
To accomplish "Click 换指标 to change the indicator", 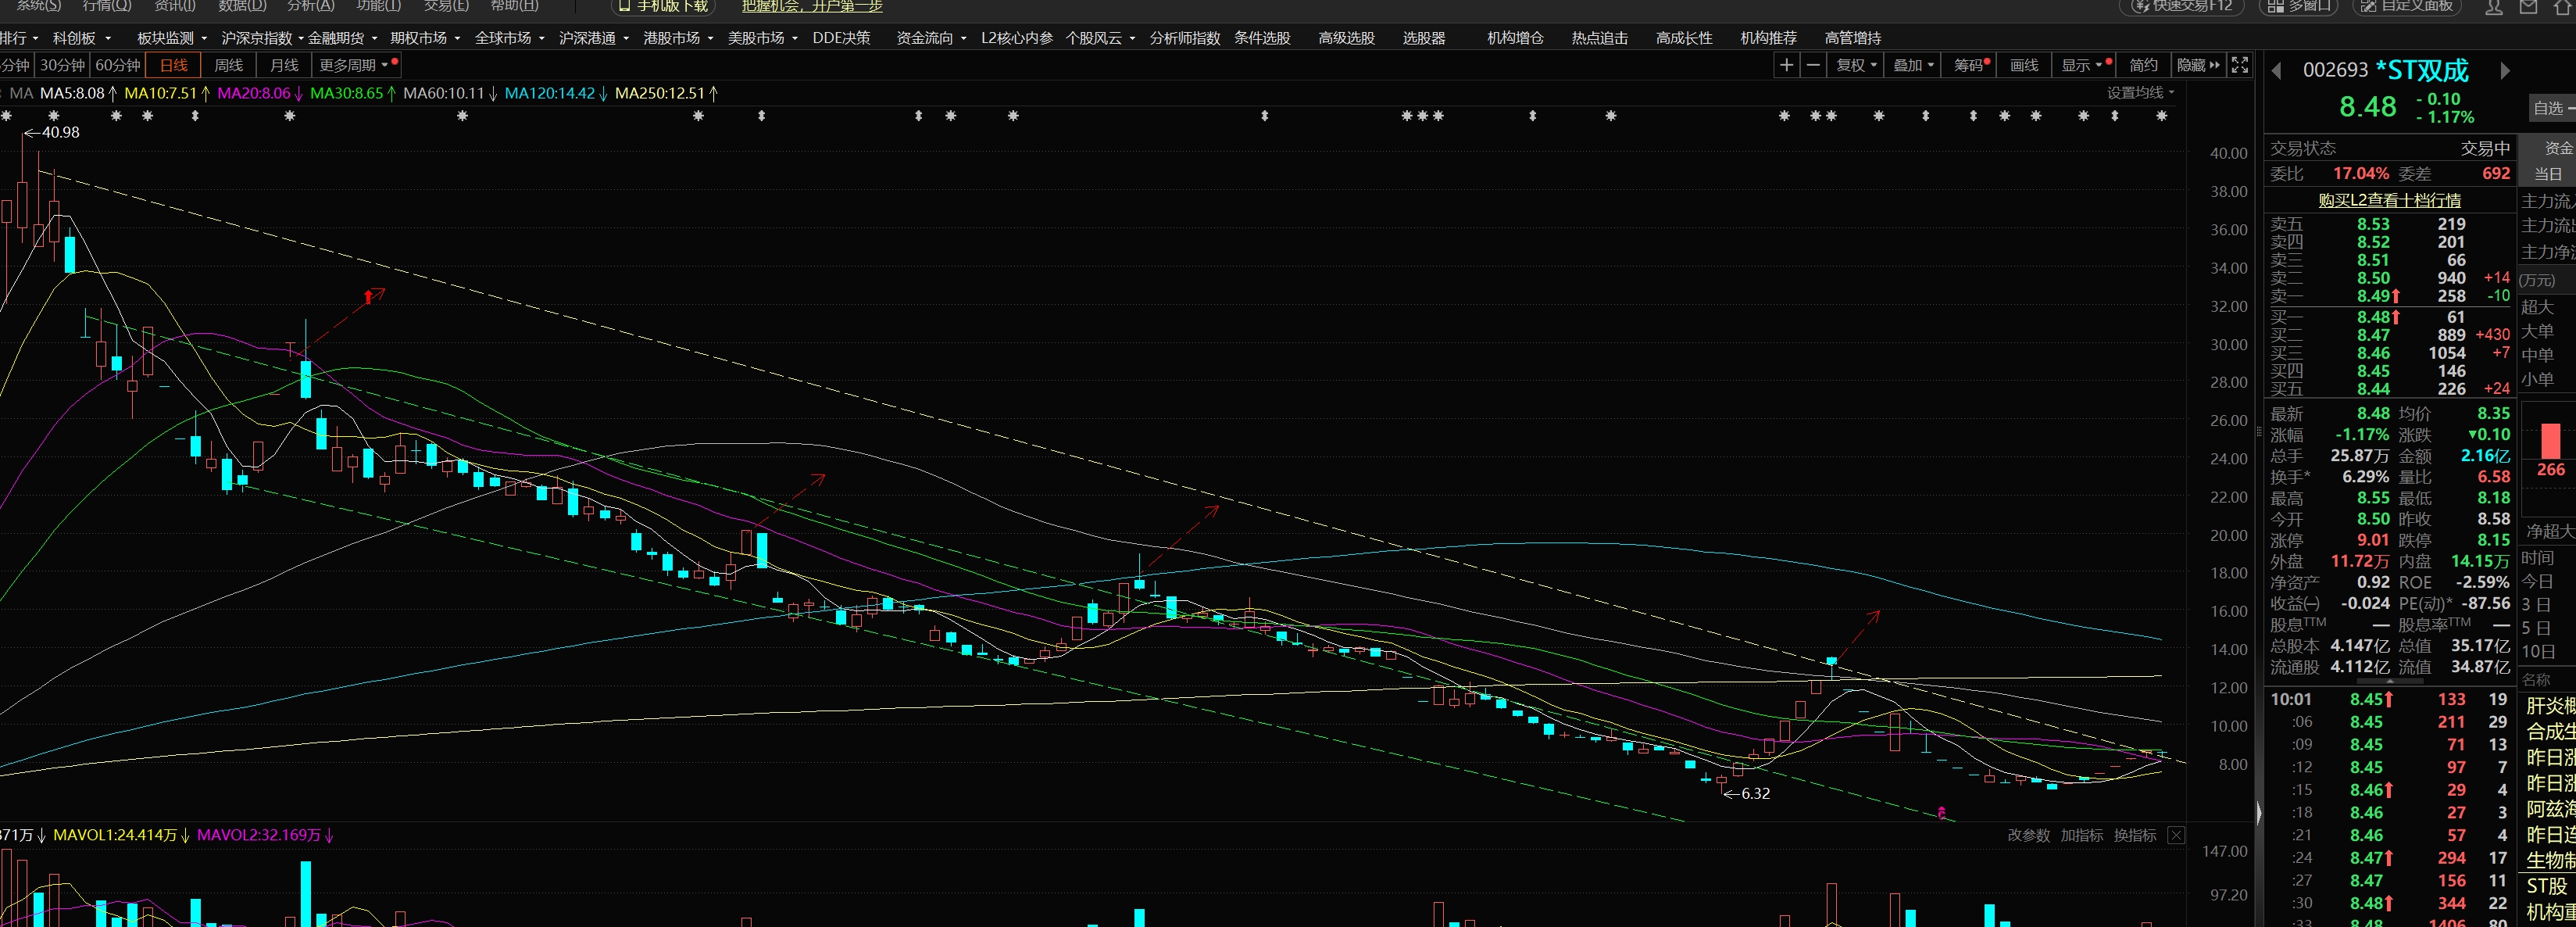I will pos(2134,835).
